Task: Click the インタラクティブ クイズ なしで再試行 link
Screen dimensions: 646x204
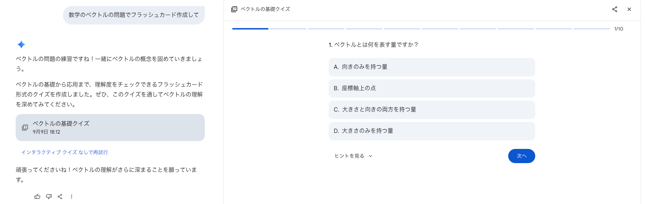Action: pos(64,152)
